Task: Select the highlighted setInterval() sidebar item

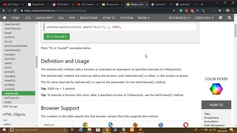Action: pyautogui.click(x=19, y=93)
